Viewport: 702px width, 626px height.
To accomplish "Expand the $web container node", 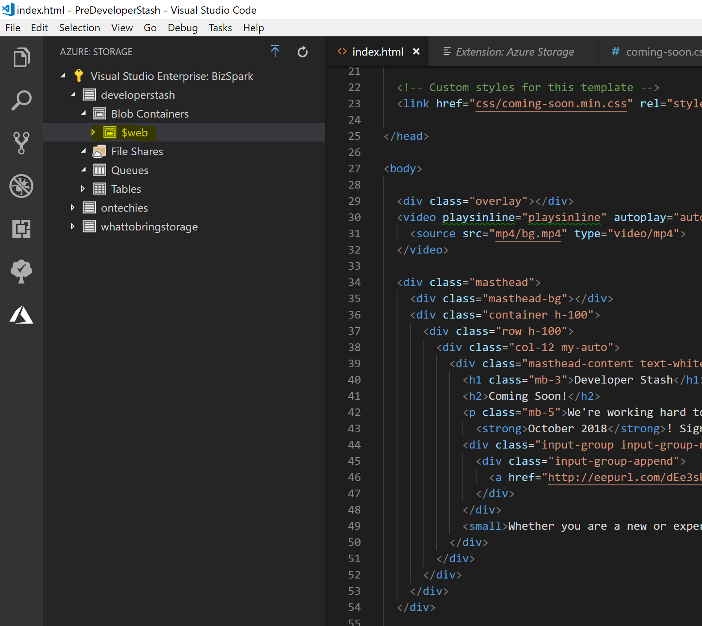I will click(x=93, y=132).
